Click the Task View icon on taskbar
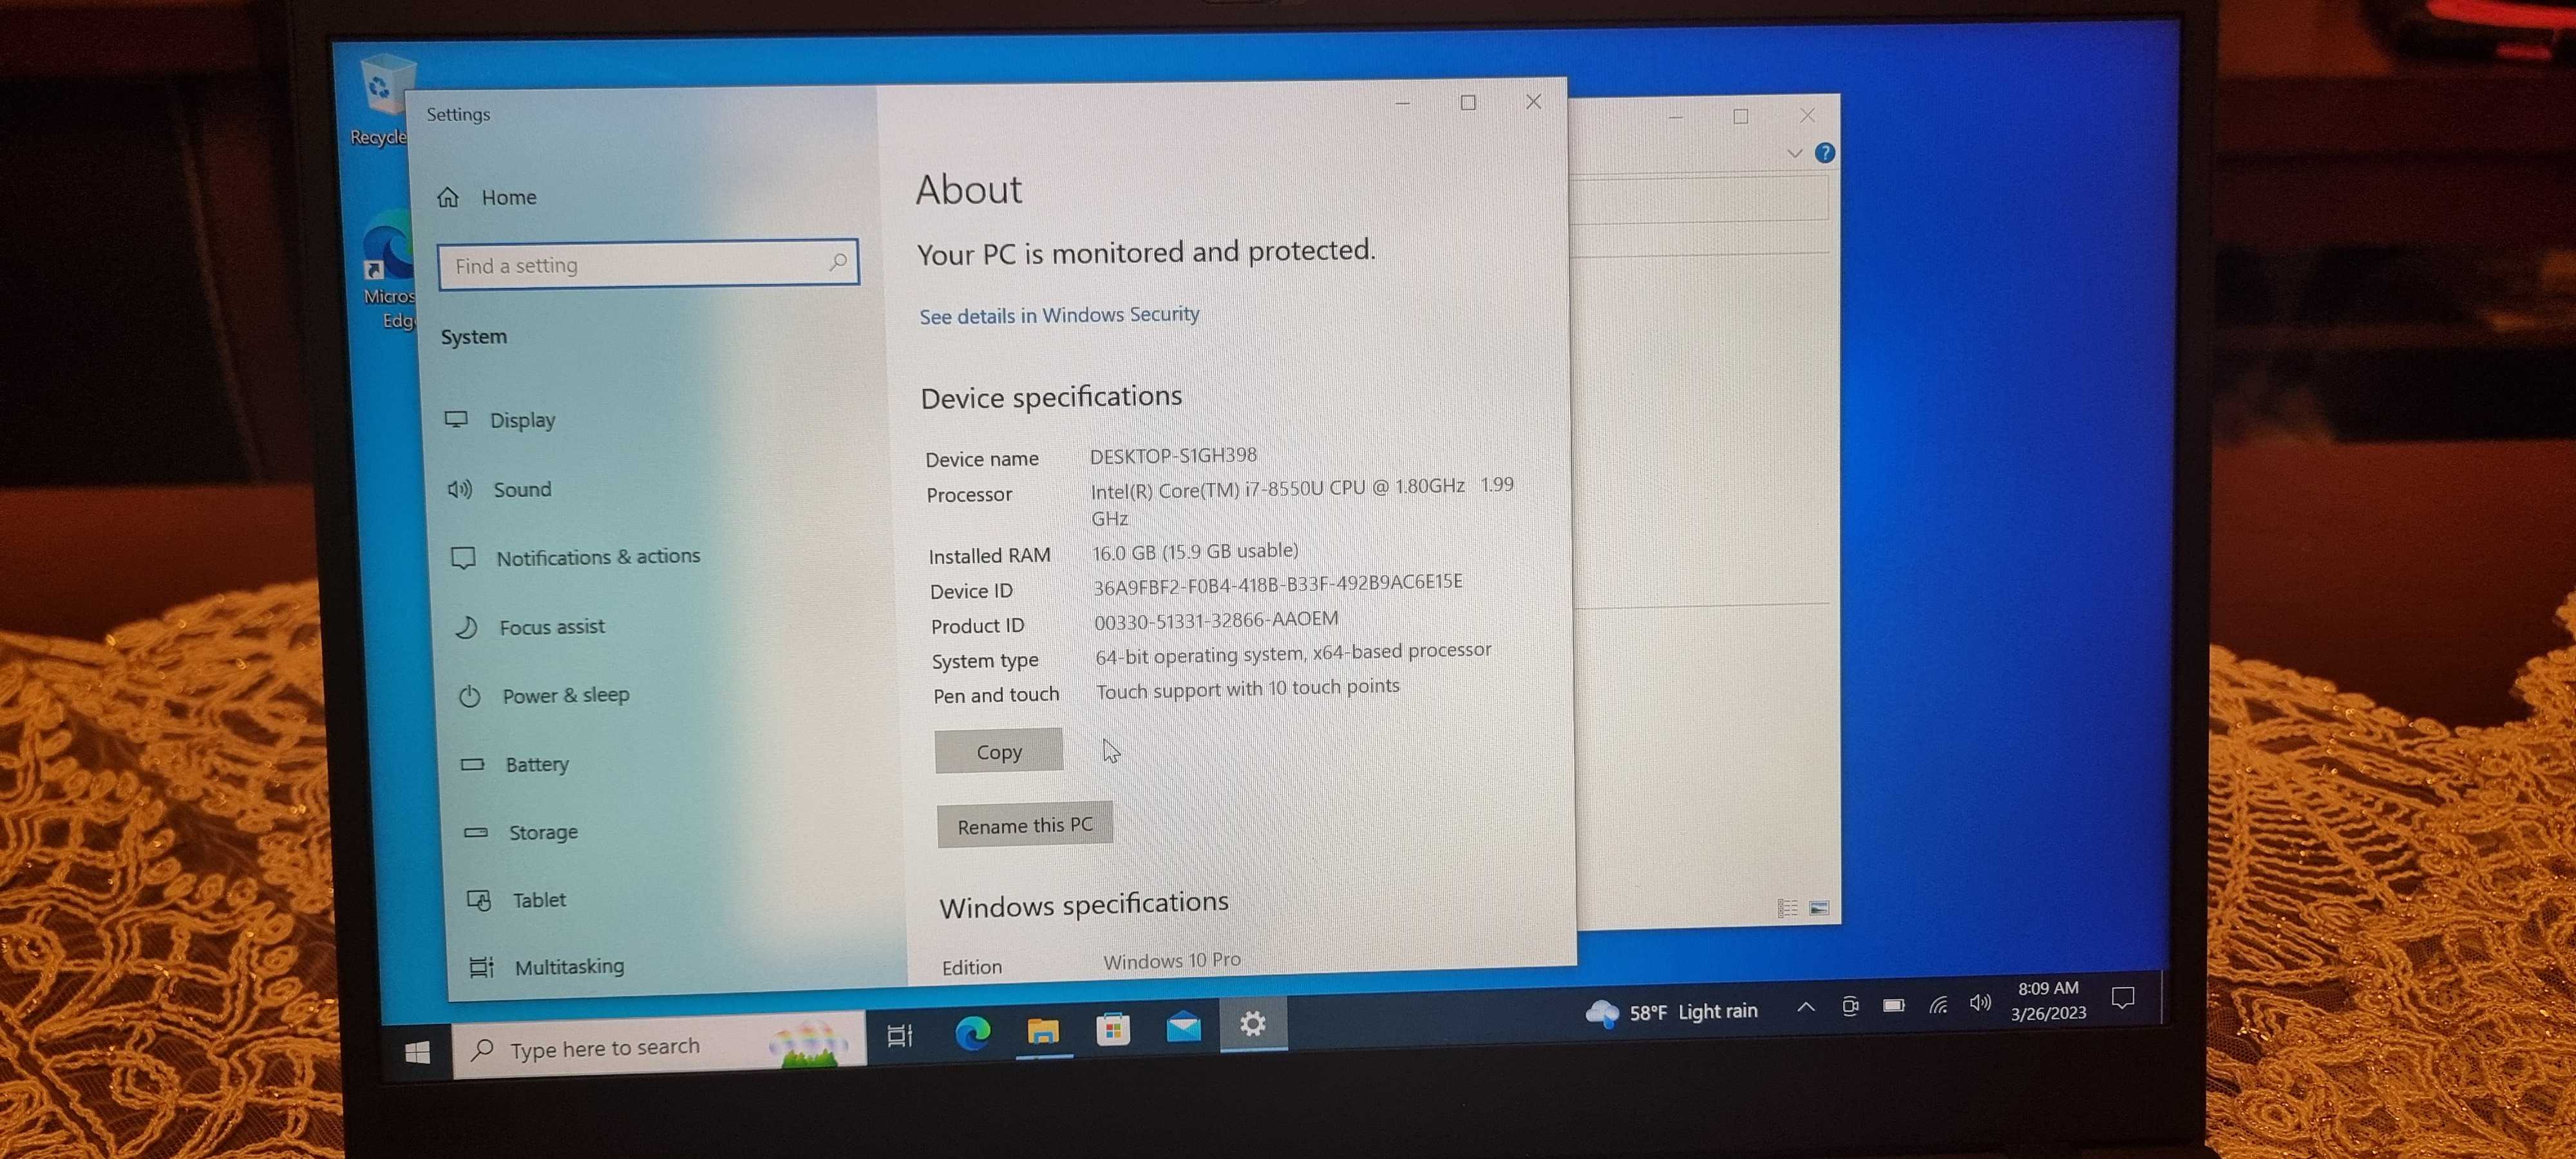The image size is (2576, 1159). [900, 1036]
